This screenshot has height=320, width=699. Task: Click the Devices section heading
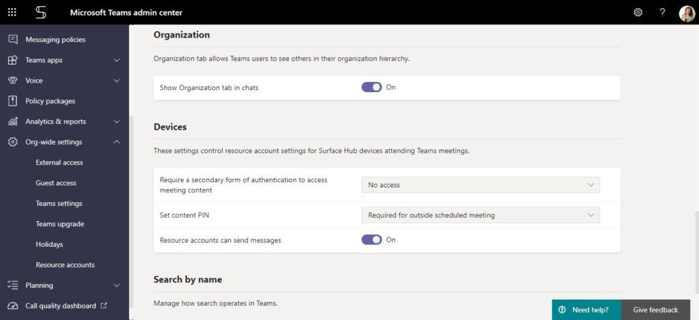click(170, 127)
